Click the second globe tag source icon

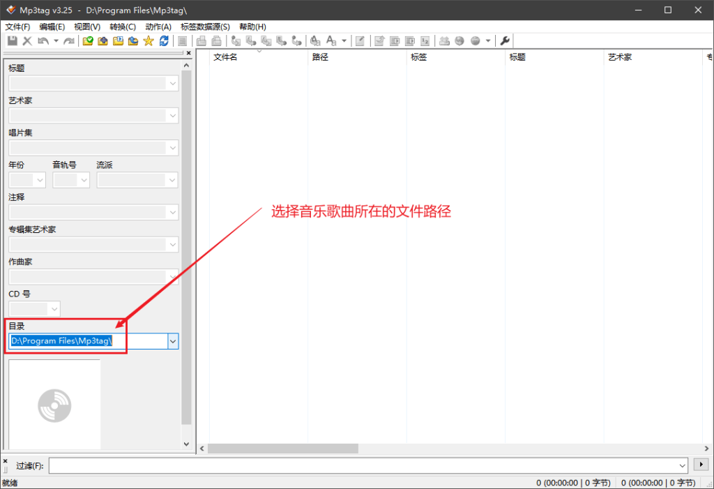476,41
